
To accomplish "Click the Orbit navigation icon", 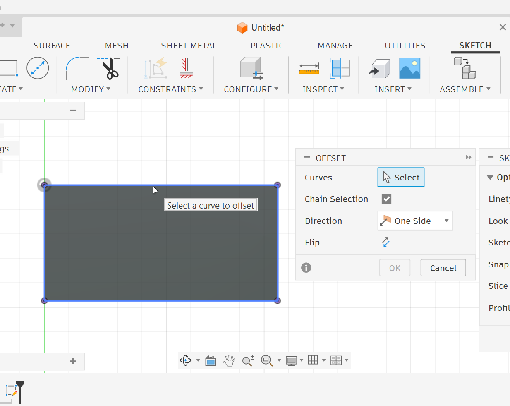I will 186,360.
